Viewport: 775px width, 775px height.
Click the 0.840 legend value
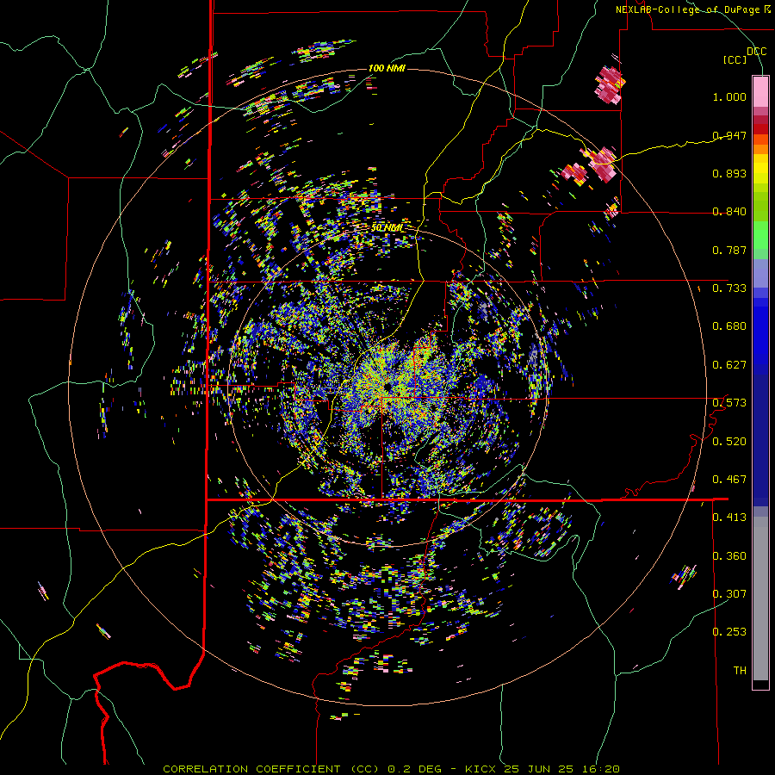729,212
